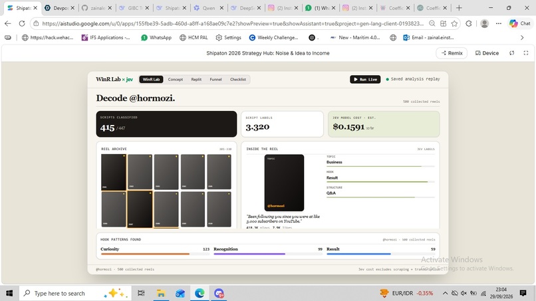Screen dimensions: 536x301
Task: Add this page to favorites with the star
Action: (454, 23)
